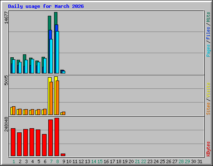The image size is (213, 166).
Task: Click day 21 on the x-axis
Action: pyautogui.click(x=137, y=161)
